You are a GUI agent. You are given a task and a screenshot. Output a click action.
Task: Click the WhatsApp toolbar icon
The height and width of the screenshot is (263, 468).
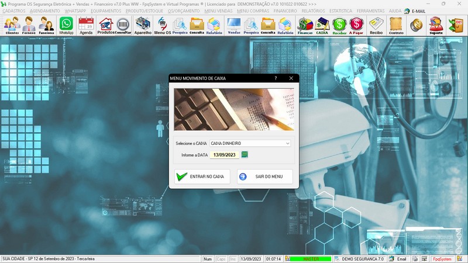pyautogui.click(x=66, y=25)
